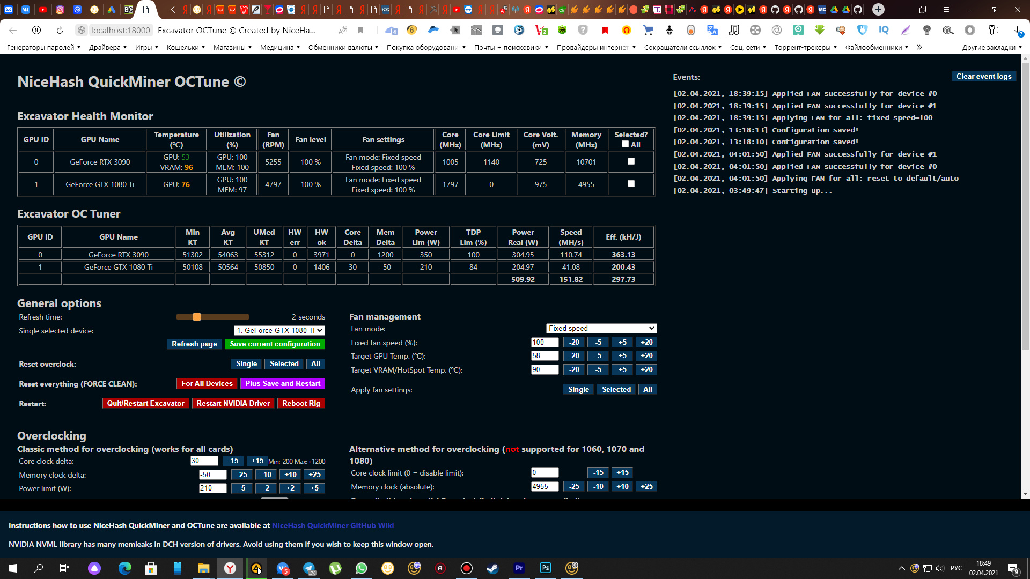Launch Adobe Photoshop from the taskbar
This screenshot has height=579, width=1030.
[545, 568]
